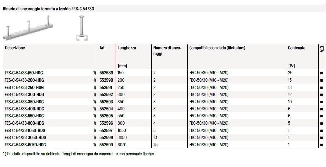Click the ETA square marker in row 552597
Screen dimensions: 326x167
pyautogui.click(x=321, y=131)
